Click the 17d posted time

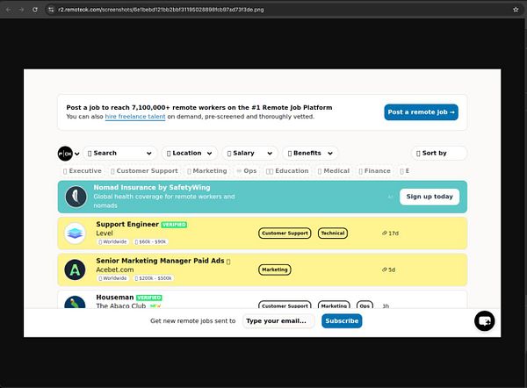390,234
